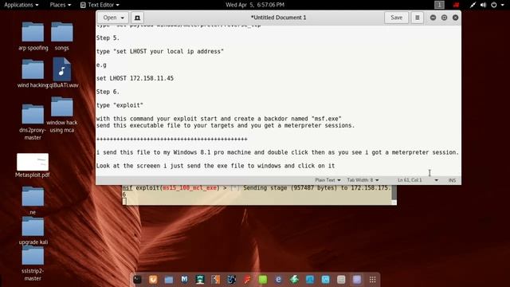The height and width of the screenshot is (287, 510).
Task: Select the qIBuATi.wav audio file
Action: tap(62, 73)
